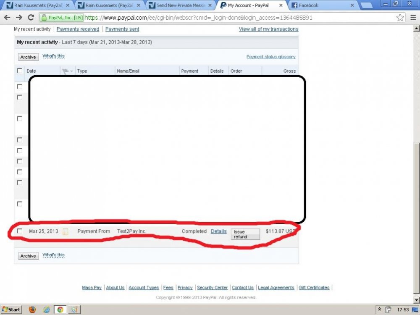The height and width of the screenshot is (315, 420).
Task: Click the browser forward arrow
Action: 19,18
